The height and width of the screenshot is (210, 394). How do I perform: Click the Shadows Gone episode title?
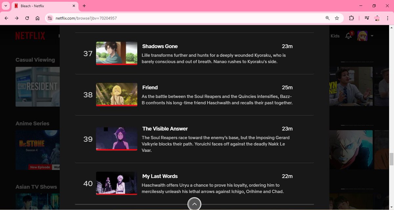click(x=160, y=46)
